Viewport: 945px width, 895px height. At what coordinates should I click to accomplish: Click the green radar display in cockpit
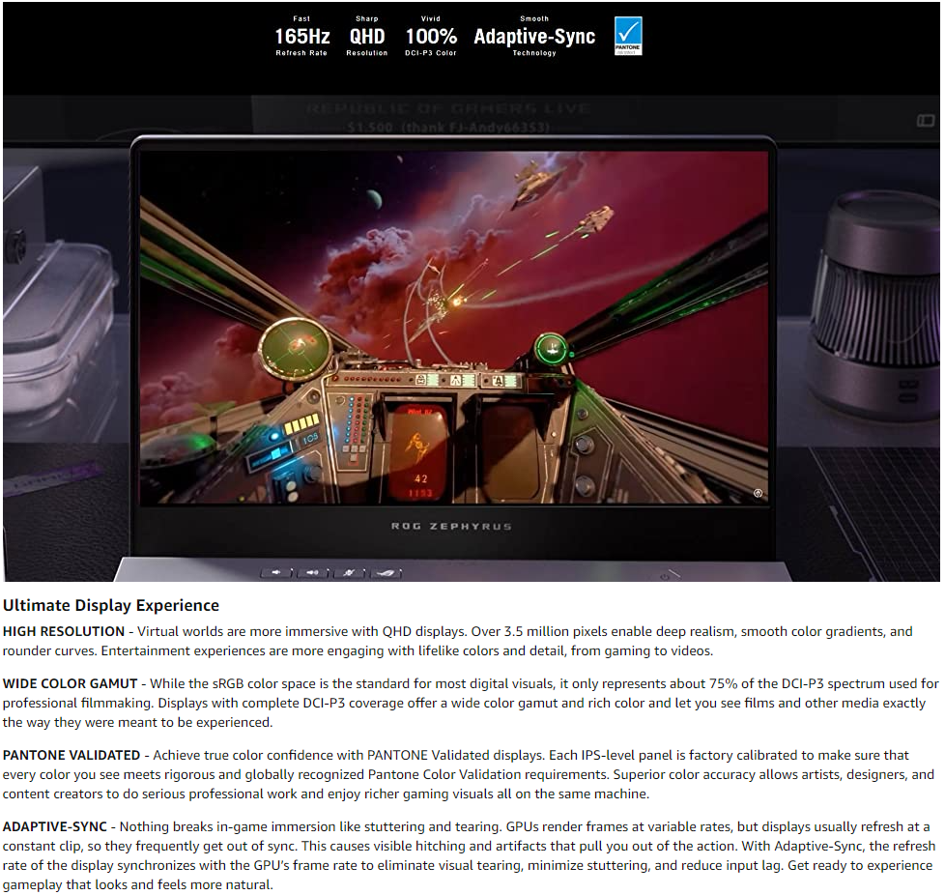[x=295, y=348]
